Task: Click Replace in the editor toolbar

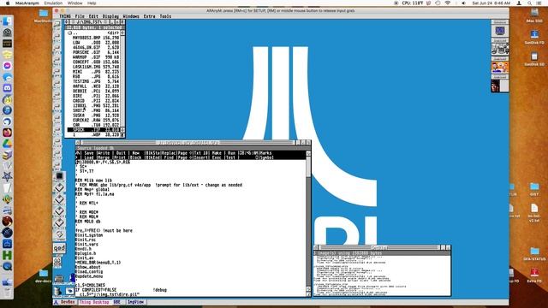Action: pos(169,153)
